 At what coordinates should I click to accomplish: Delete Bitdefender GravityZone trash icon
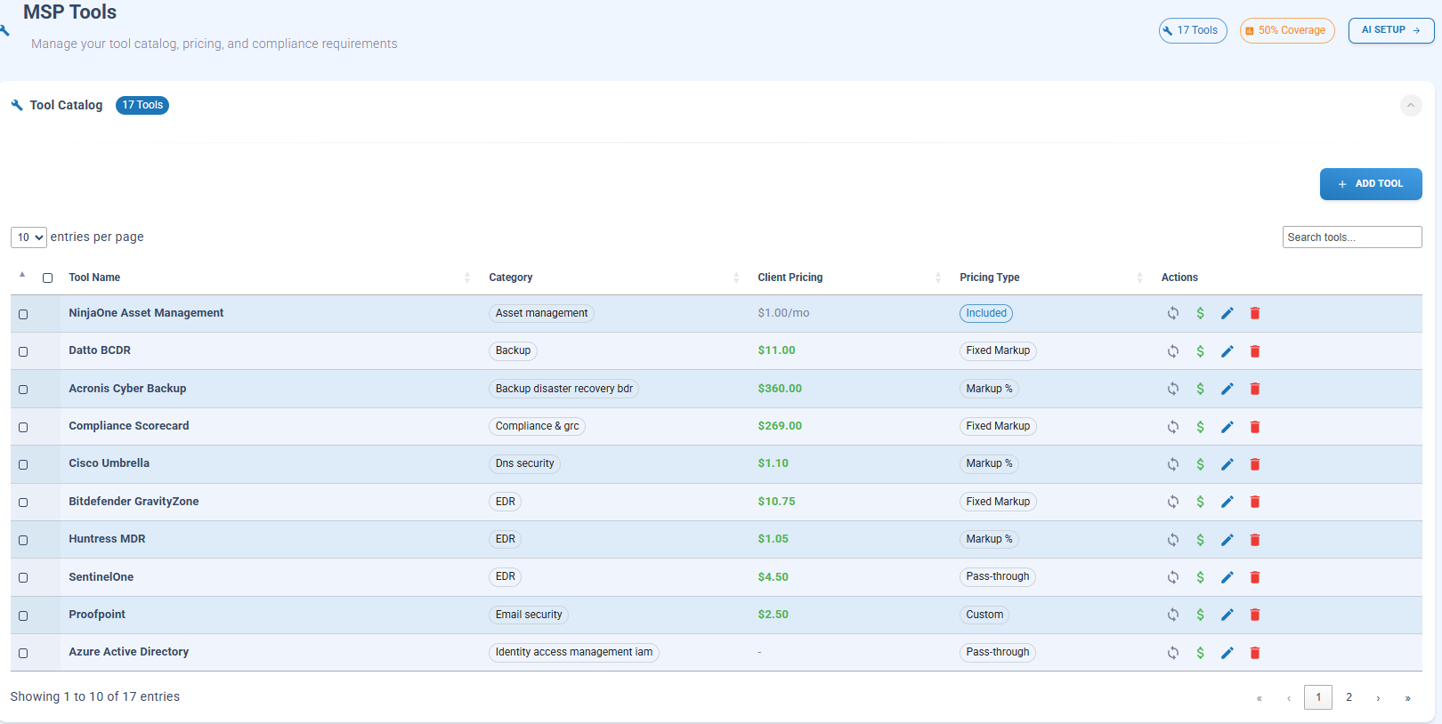pos(1255,502)
